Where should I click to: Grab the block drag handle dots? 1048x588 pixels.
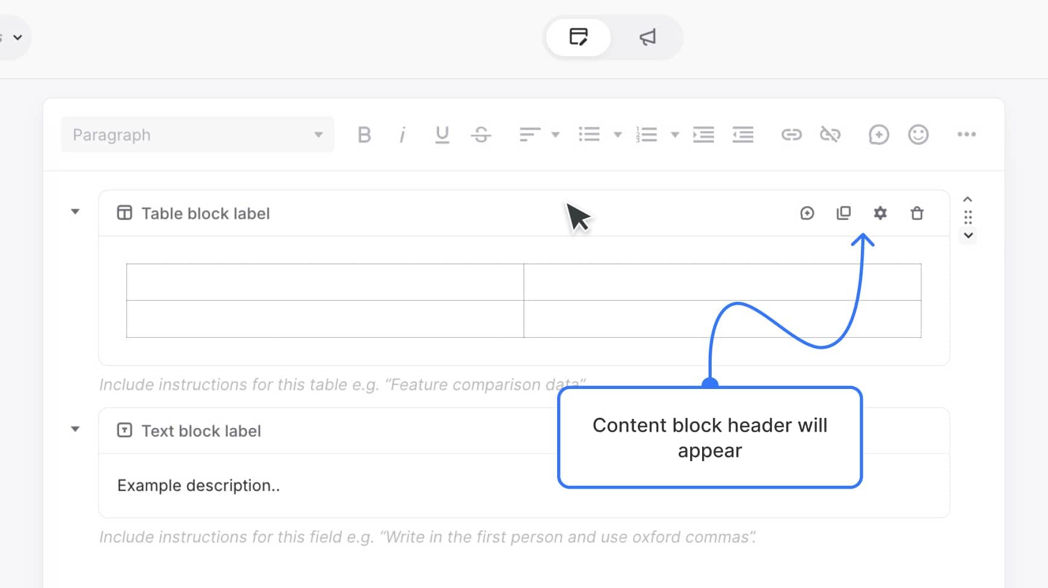click(x=968, y=217)
